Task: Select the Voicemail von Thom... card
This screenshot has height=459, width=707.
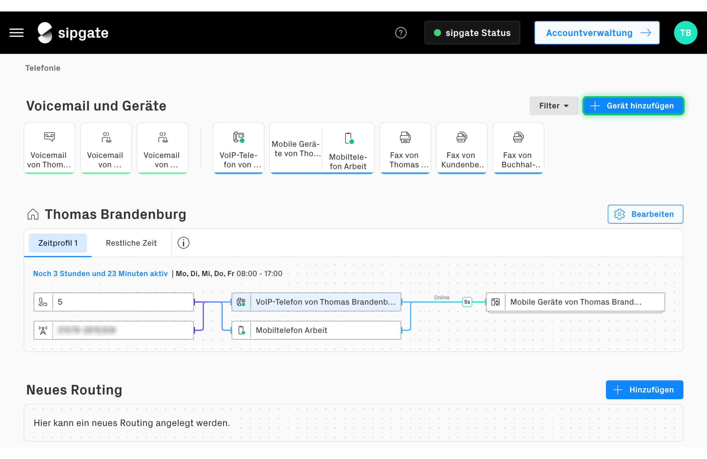Action: [x=49, y=148]
